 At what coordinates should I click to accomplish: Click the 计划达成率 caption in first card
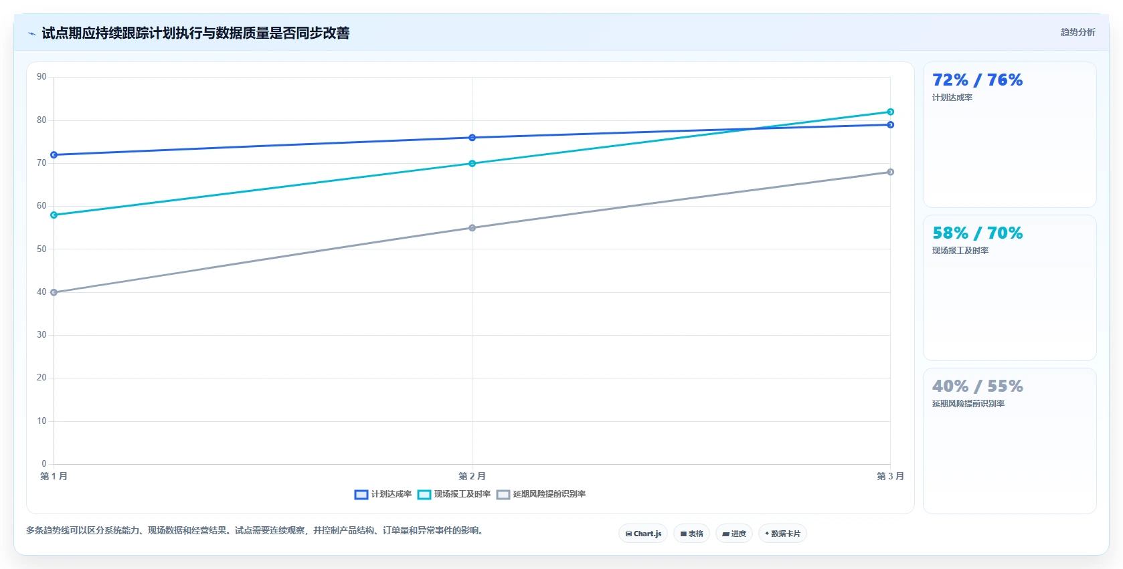[952, 98]
